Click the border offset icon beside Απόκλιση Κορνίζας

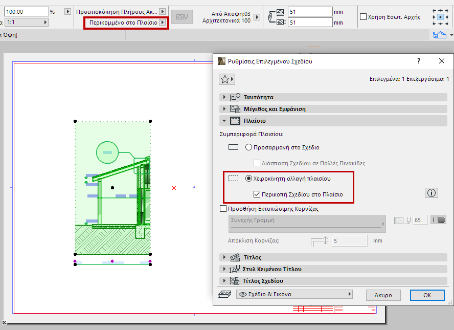[x=320, y=241]
